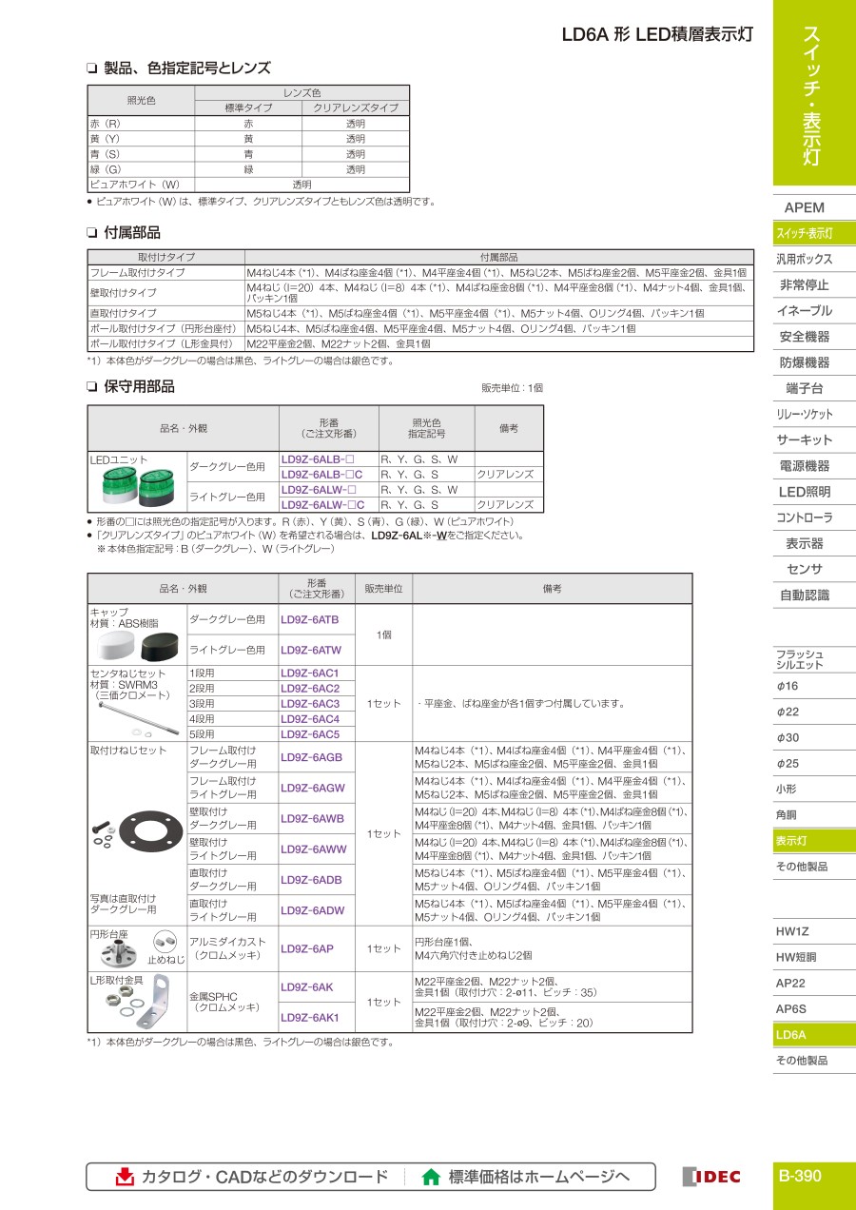This screenshot has width=856, height=1210.
Task: Open the センサ category tab
Action: click(x=804, y=569)
